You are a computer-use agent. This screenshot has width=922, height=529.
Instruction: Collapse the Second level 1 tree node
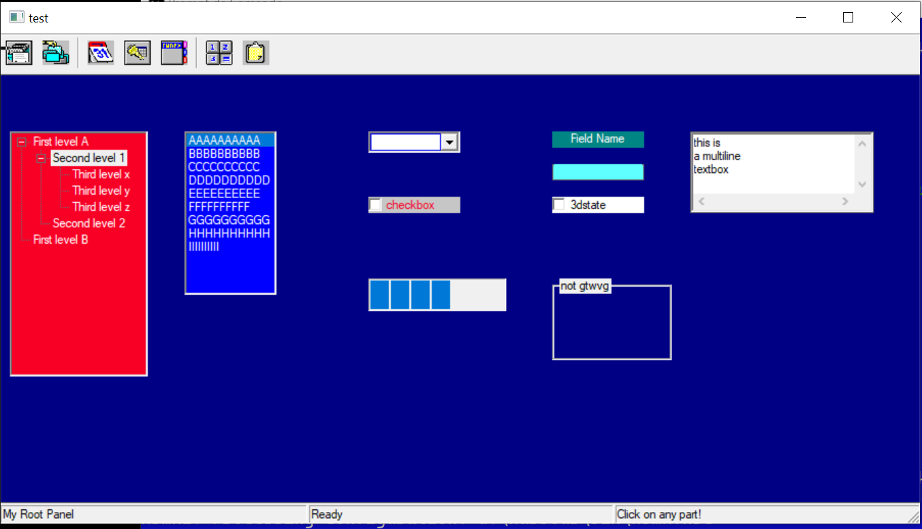(42, 158)
